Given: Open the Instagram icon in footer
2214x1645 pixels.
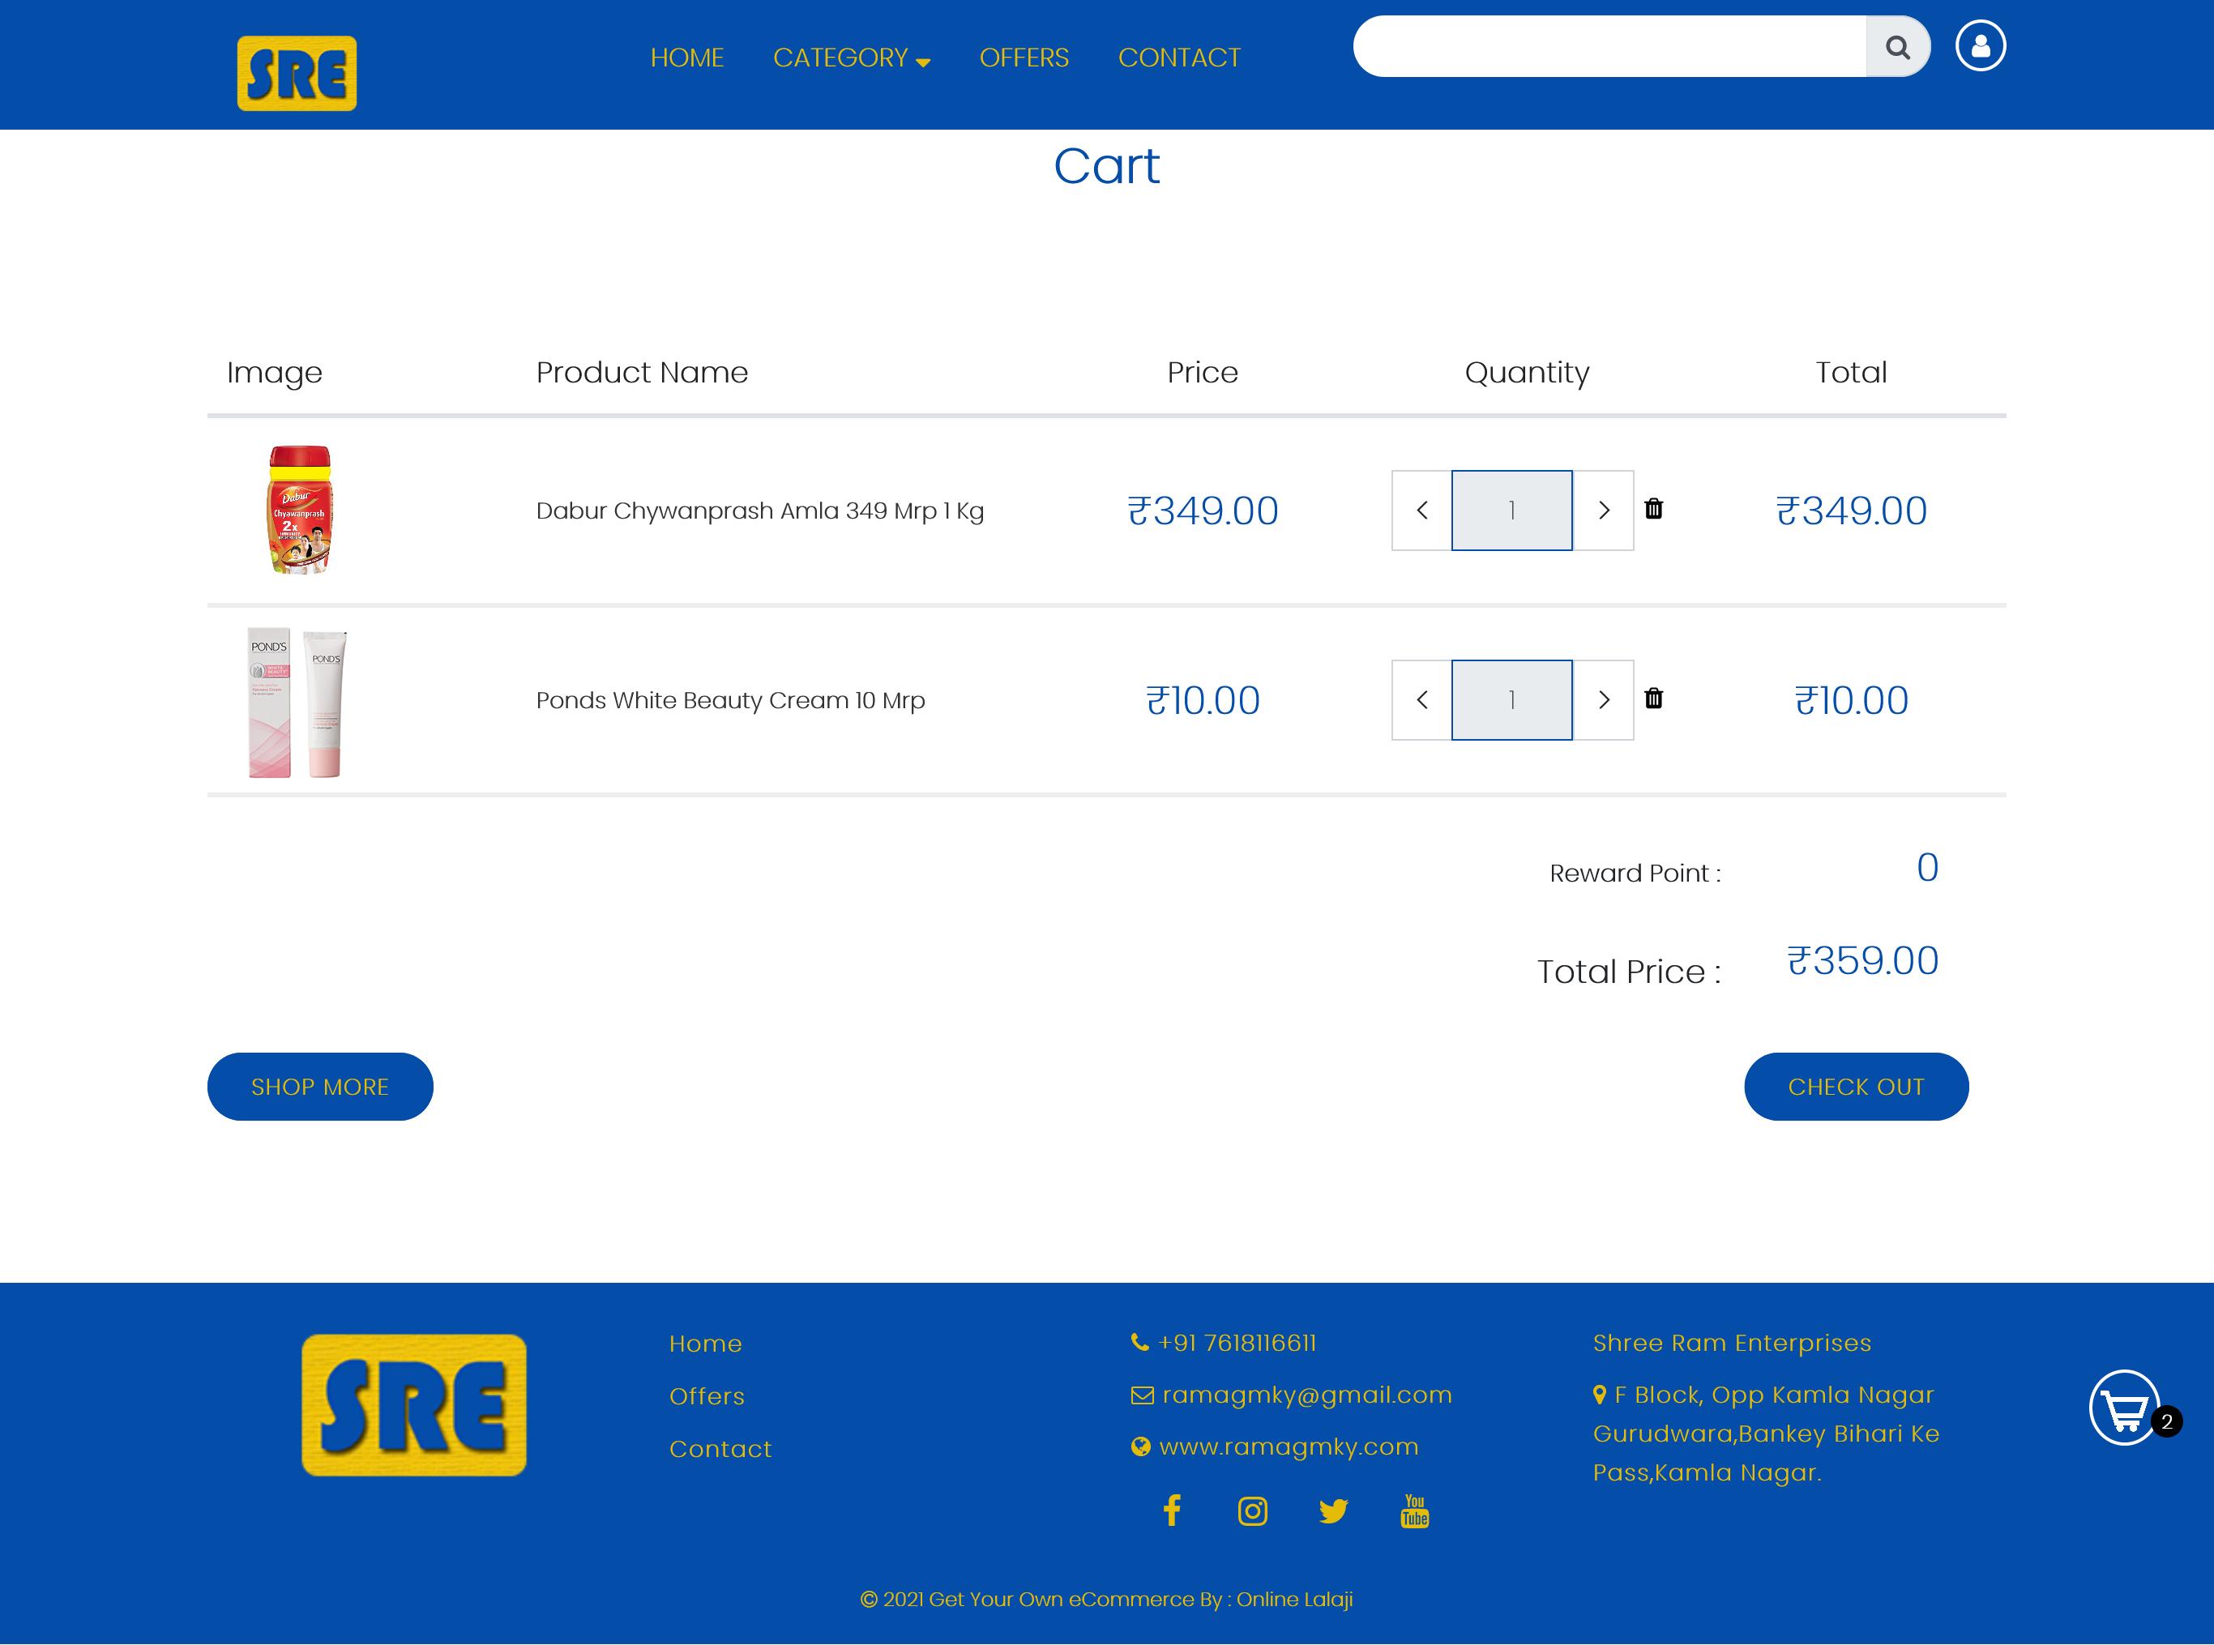Looking at the screenshot, I should (1252, 1511).
